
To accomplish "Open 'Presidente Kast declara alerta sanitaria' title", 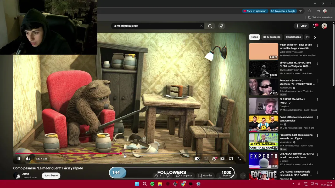I will [296, 137].
